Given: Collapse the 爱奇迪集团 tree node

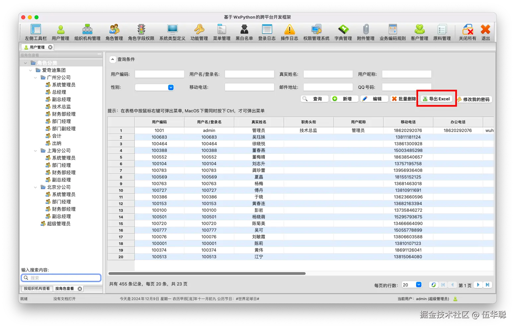Looking at the screenshot, I should [x=31, y=70].
